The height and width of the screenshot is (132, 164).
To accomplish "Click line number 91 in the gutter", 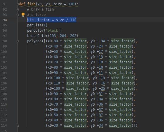I will point(5,4).
